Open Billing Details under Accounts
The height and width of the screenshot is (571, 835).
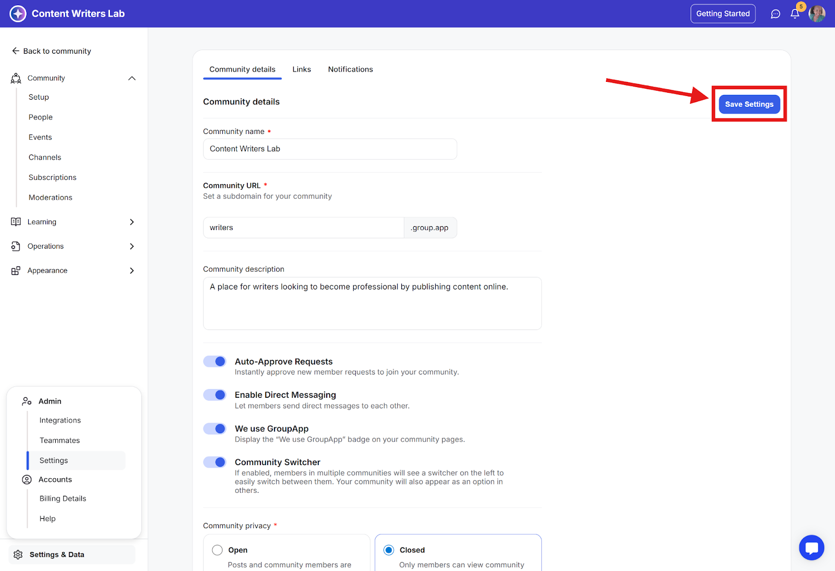click(x=63, y=499)
